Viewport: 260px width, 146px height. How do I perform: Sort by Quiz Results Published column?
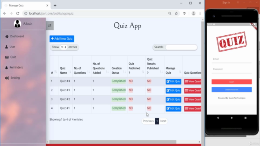click(x=155, y=66)
